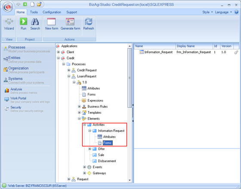Viewport: 241px width, 189px height.
Task: Collapse the 1.0 version node
Action: pyautogui.click(x=74, y=82)
